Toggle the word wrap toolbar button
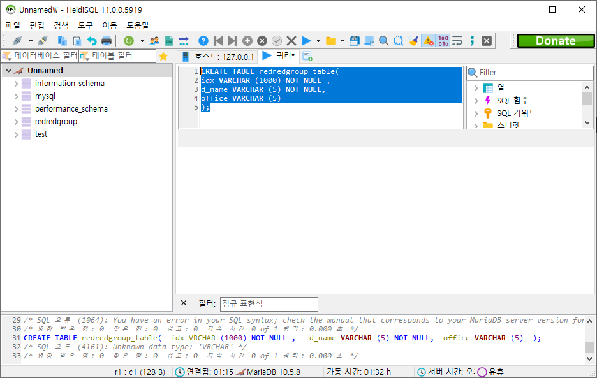The width and height of the screenshot is (597, 378). point(457,41)
